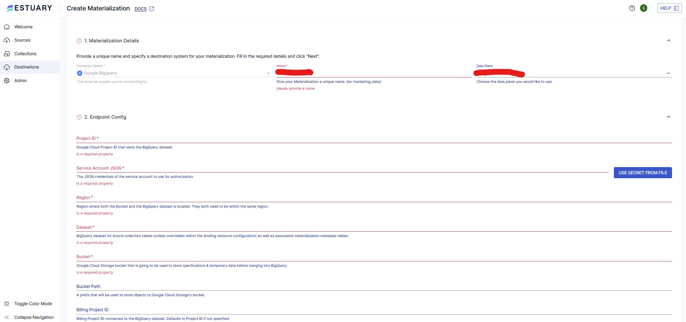Click the '2. Endpoint Config' heading
The width and height of the screenshot is (686, 322).
coord(105,117)
